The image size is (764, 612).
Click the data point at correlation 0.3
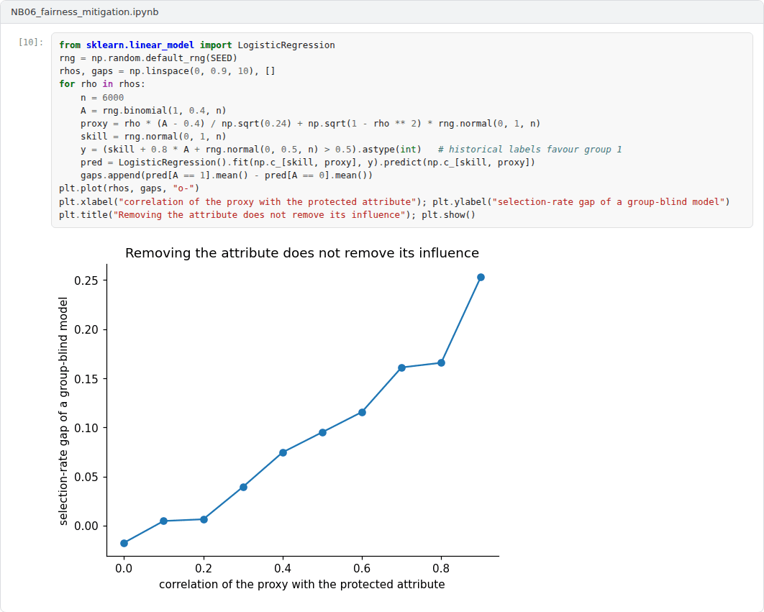point(244,488)
